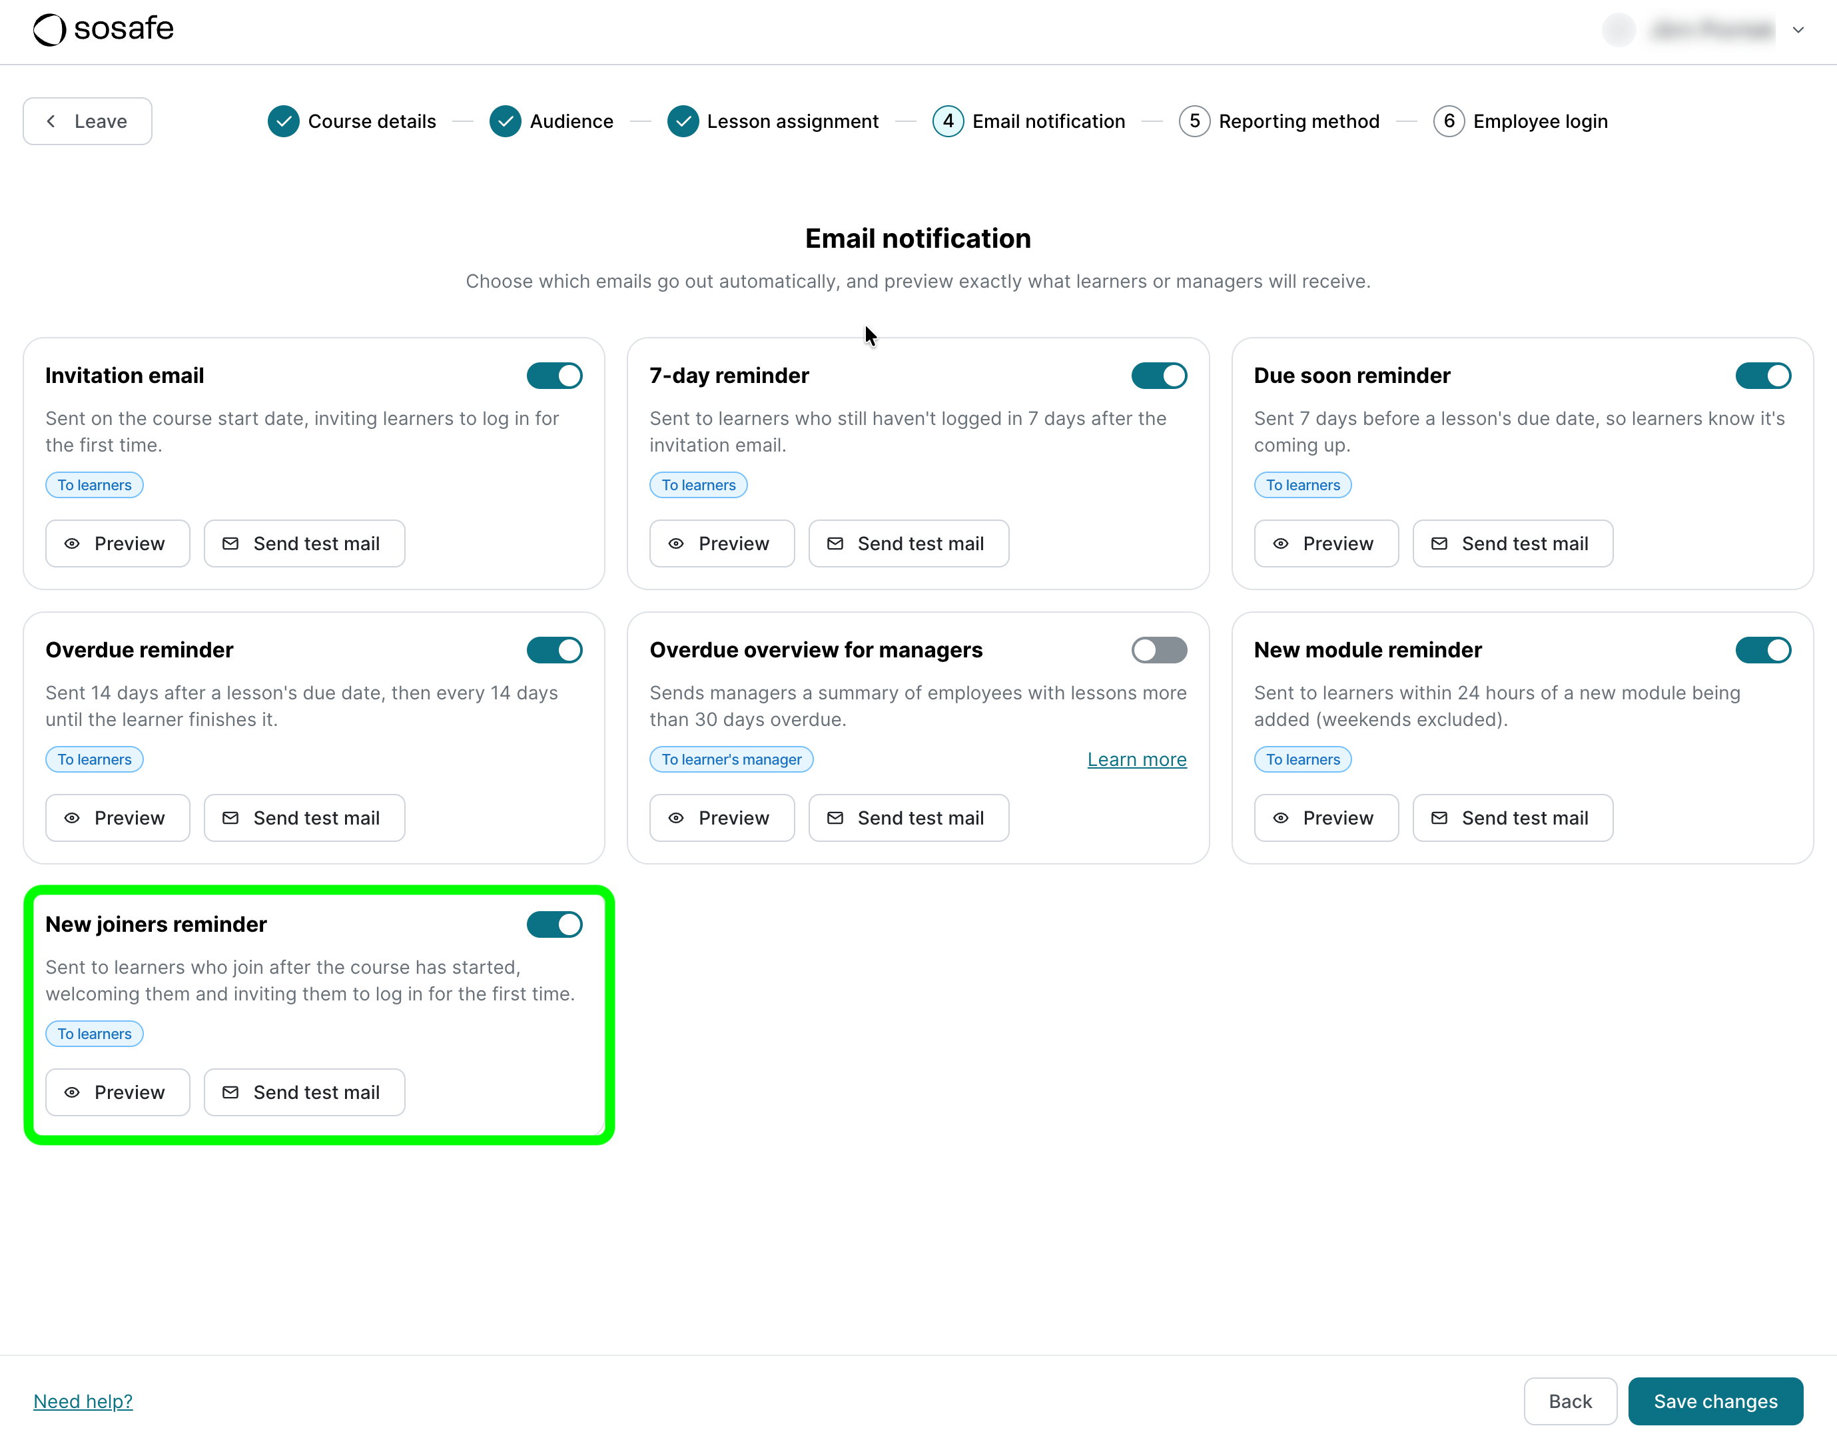Click the Overdue overview for managers title

coord(816,649)
